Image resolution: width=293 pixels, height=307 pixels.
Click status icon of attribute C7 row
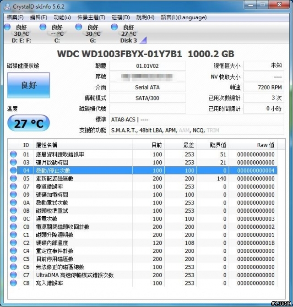coord(13,274)
